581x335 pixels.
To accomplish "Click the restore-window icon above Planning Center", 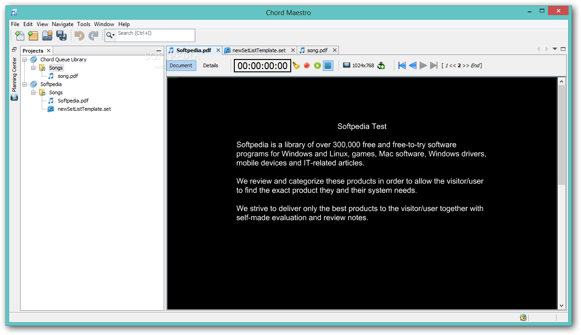I will click(14, 50).
